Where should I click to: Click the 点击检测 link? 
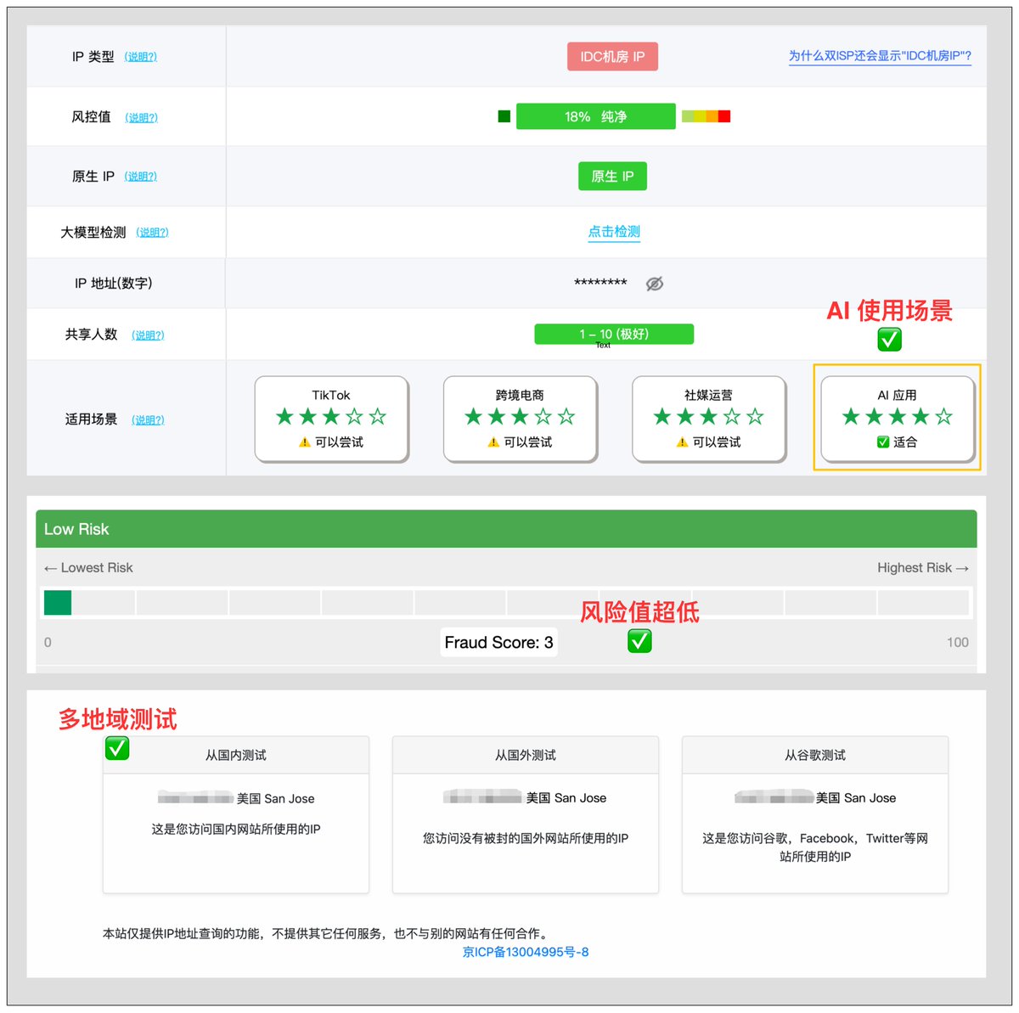click(x=614, y=232)
